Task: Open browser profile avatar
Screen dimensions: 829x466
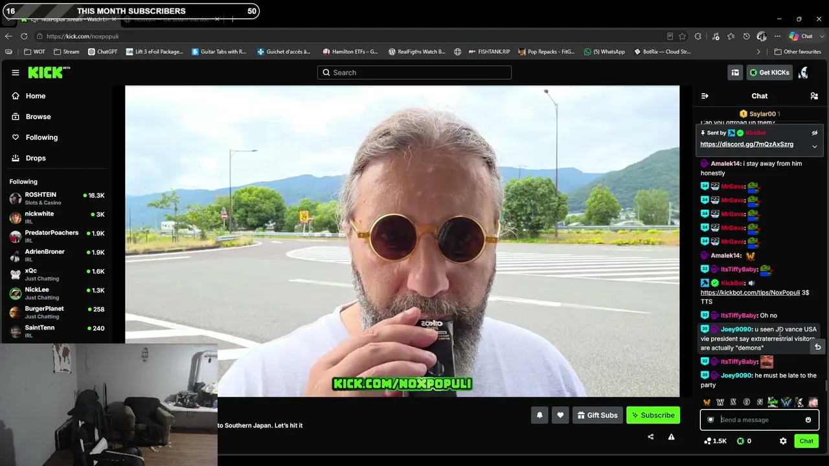Action: (x=762, y=36)
